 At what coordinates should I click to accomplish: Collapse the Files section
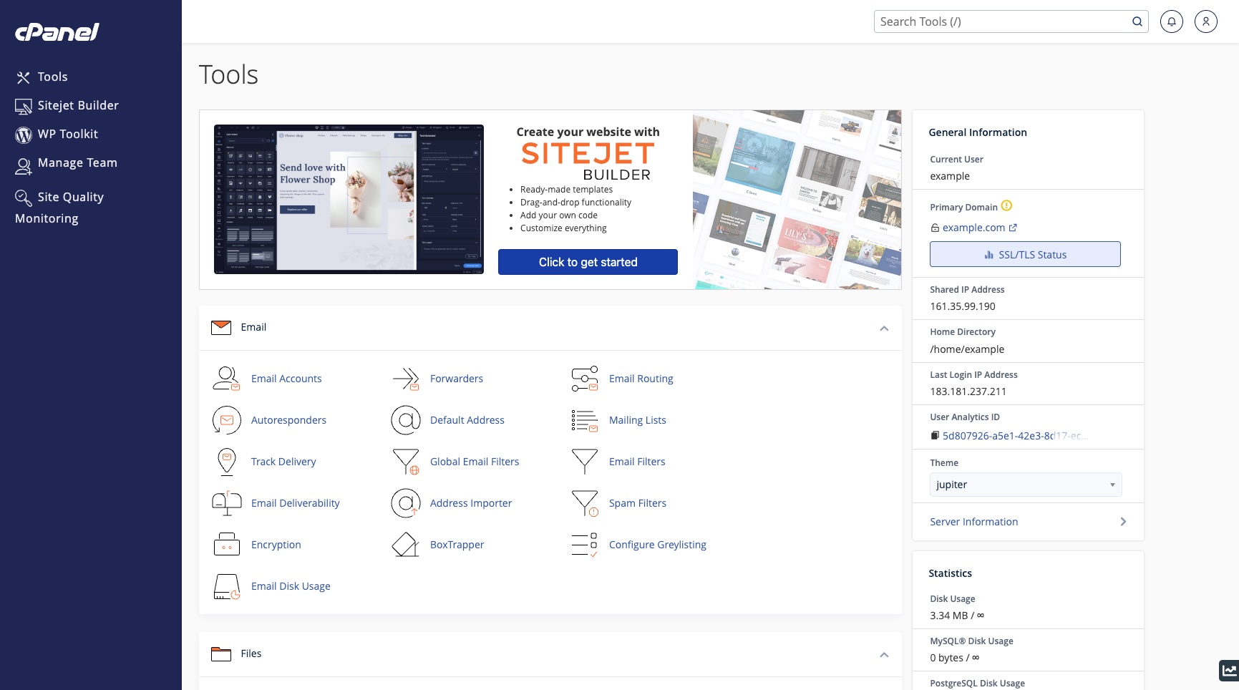(884, 653)
